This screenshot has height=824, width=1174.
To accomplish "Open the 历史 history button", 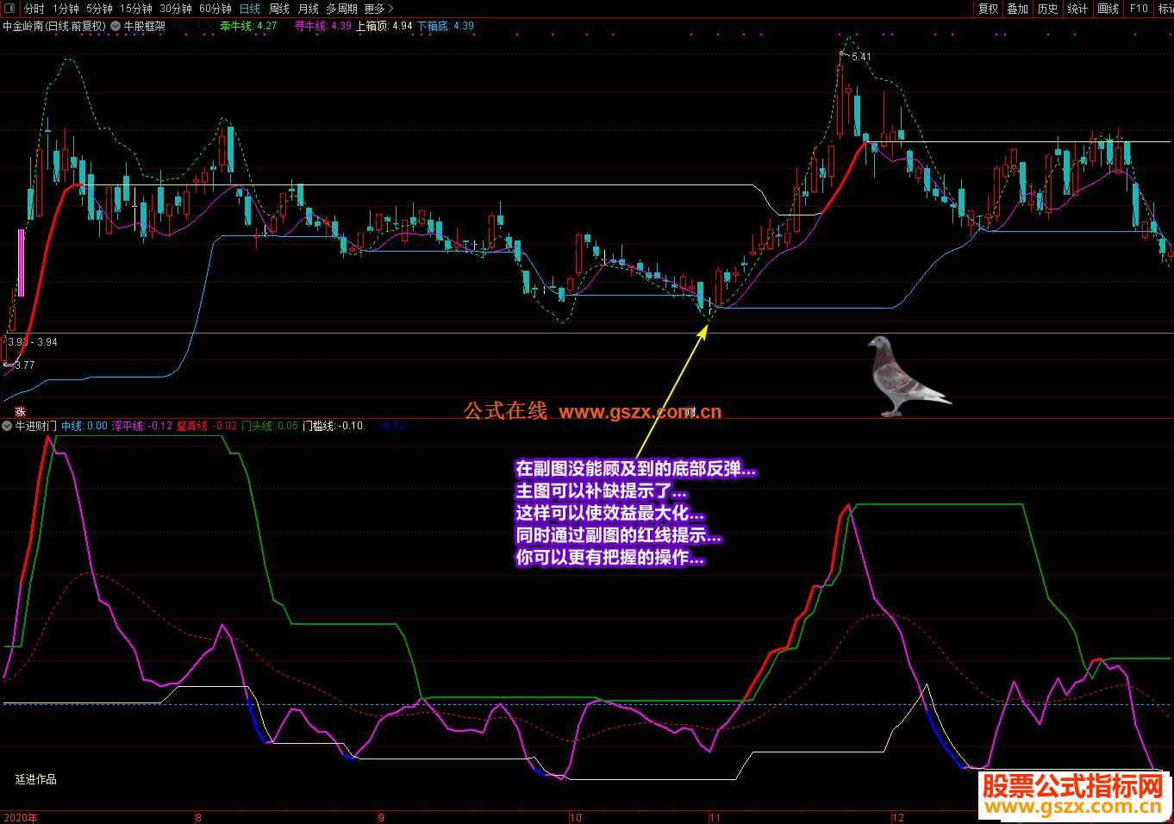I will click(x=1048, y=9).
